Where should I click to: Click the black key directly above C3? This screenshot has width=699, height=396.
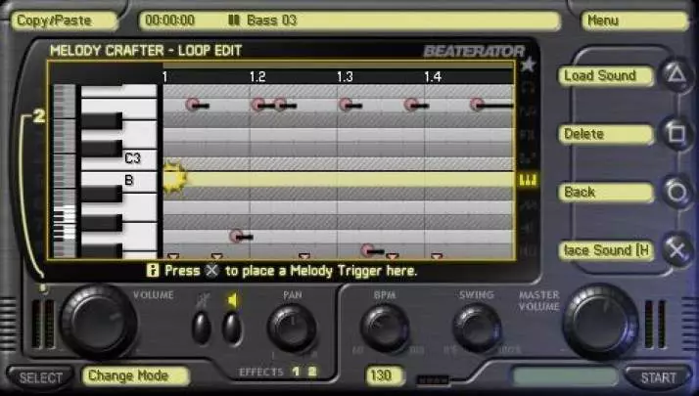[101, 149]
